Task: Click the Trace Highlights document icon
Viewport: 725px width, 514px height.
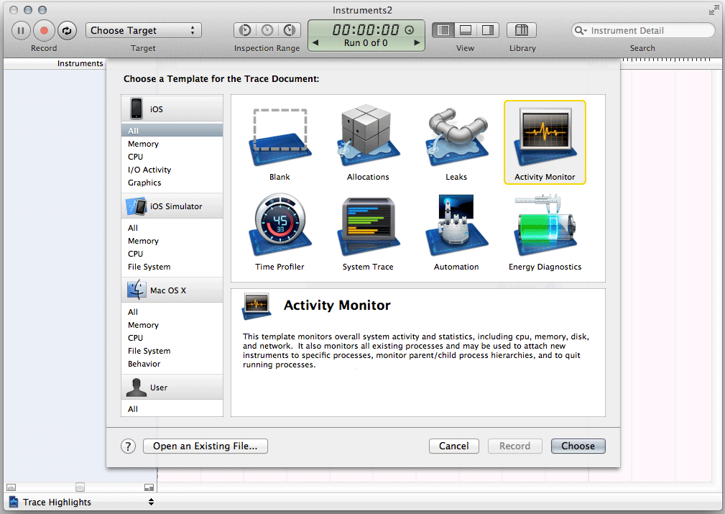Action: pos(14,502)
